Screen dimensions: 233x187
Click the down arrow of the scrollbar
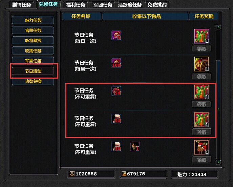(218, 162)
